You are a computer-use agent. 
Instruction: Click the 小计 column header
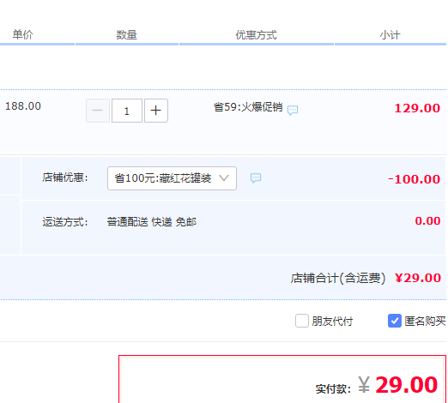pyautogui.click(x=390, y=35)
